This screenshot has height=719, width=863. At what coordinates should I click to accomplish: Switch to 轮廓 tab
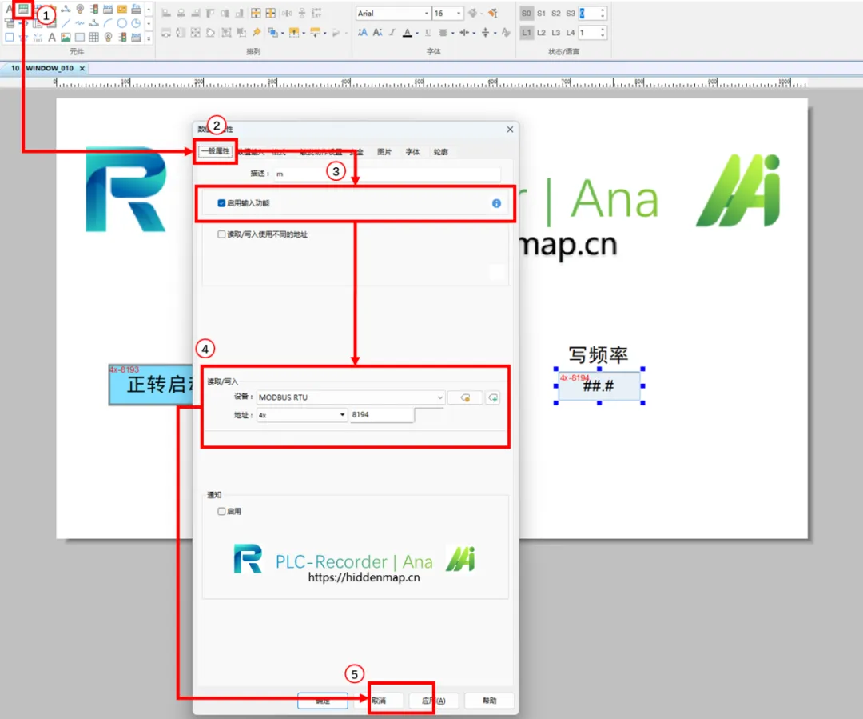coord(441,152)
